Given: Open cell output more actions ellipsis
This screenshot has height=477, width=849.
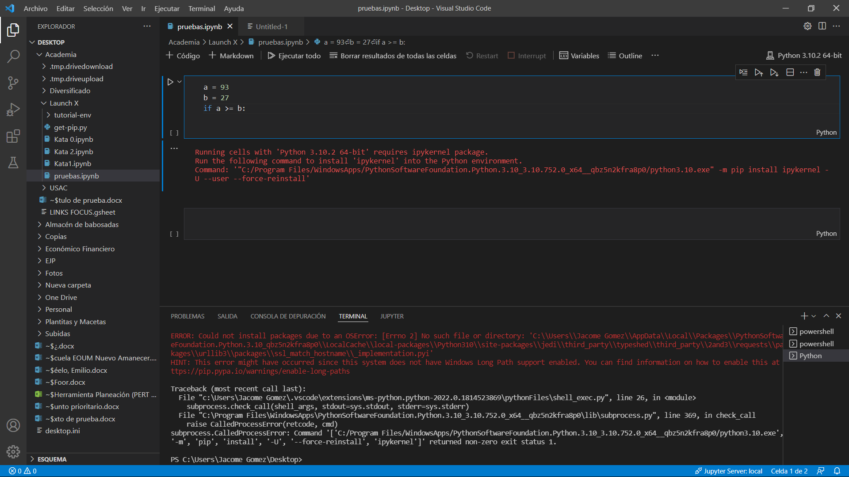Looking at the screenshot, I should point(174,148).
